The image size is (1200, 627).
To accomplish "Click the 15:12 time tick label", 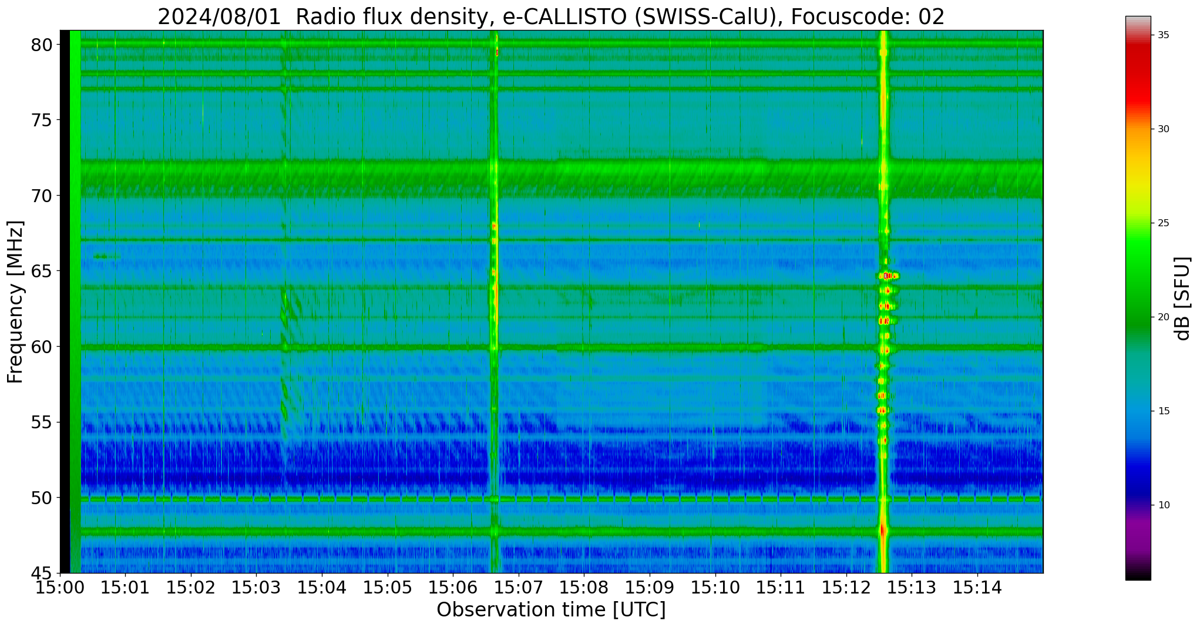I will [846, 587].
